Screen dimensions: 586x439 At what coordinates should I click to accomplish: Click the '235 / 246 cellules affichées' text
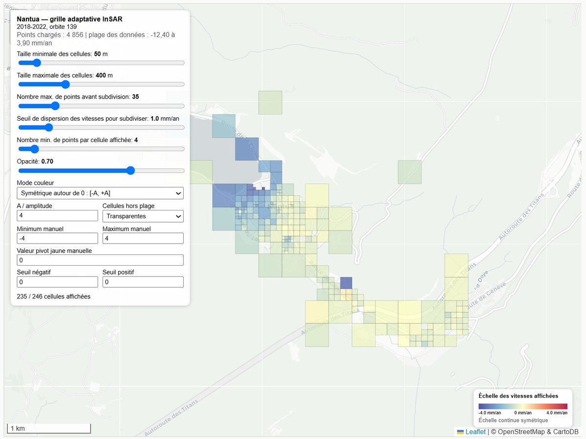click(54, 296)
